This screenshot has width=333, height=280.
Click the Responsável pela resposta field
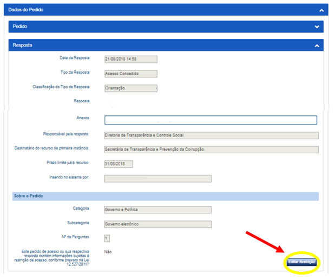pyautogui.click(x=211, y=135)
